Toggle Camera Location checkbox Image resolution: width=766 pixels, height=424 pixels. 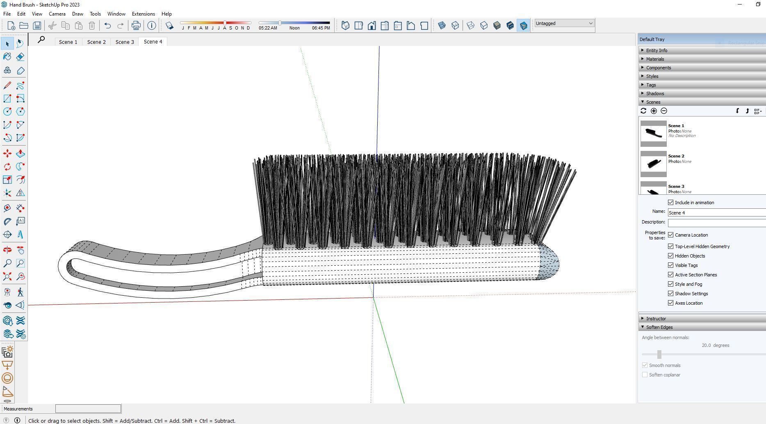pos(671,235)
